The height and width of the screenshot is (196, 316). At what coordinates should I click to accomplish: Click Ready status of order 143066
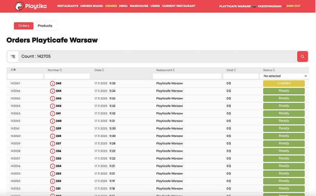pos(284,91)
